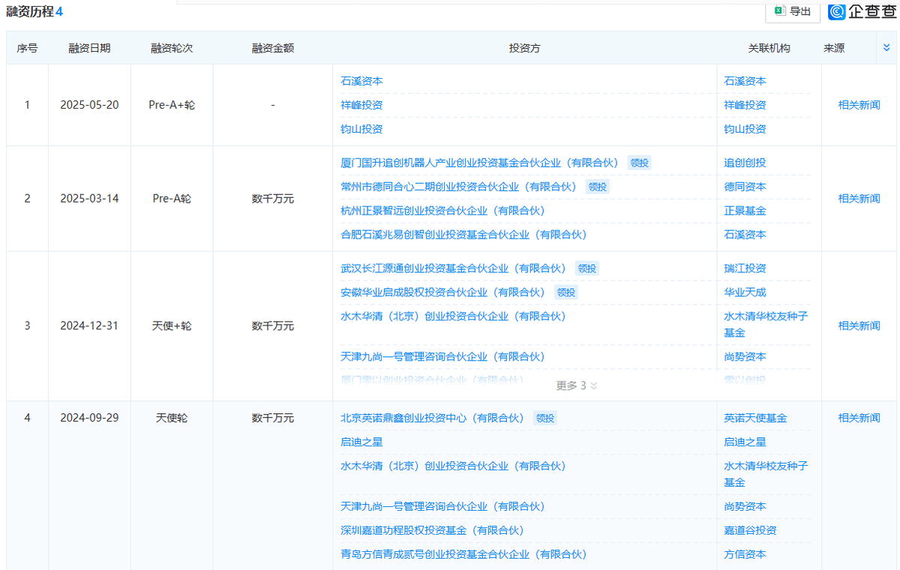Image resolution: width=900 pixels, height=570 pixels.
Task: Open related institution 石溪资本 in Pre-A轮 row
Action: (x=745, y=235)
